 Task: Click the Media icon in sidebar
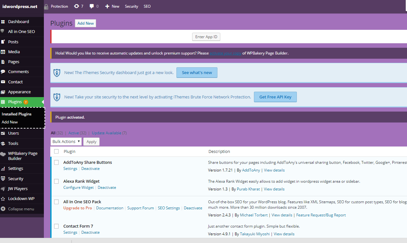click(x=3, y=52)
